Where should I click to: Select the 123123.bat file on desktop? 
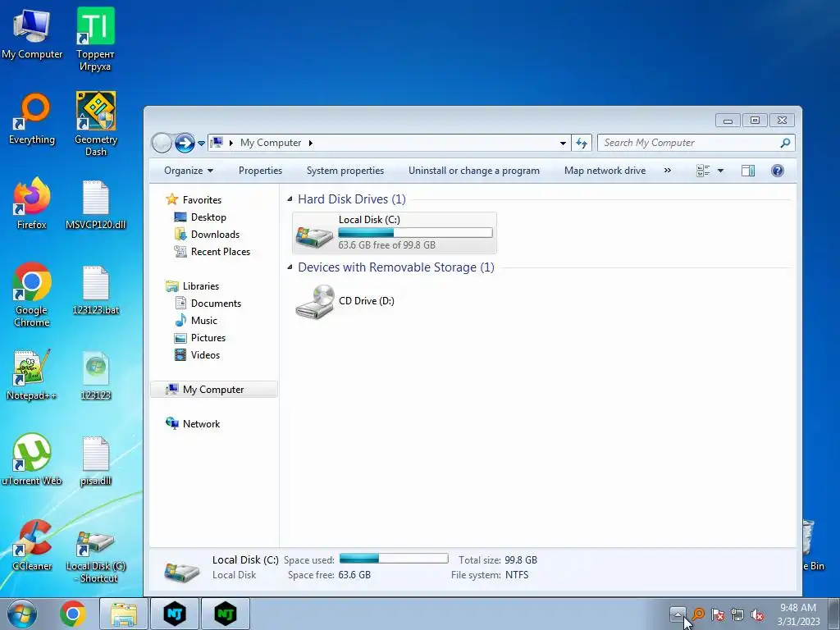[95, 290]
